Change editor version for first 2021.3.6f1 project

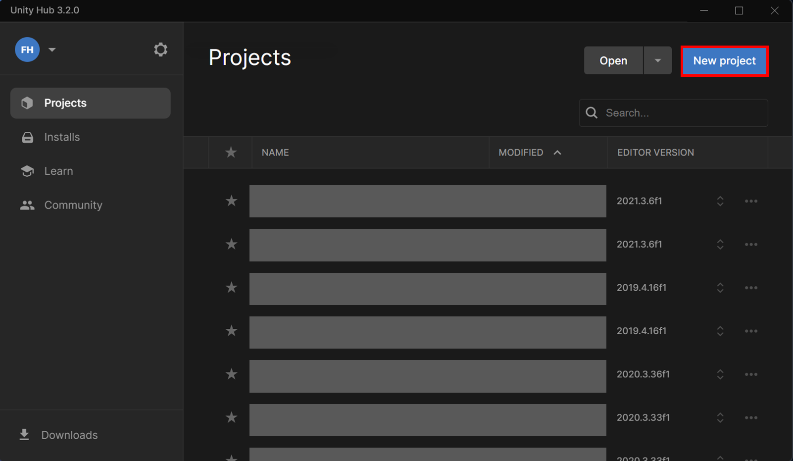coord(720,201)
